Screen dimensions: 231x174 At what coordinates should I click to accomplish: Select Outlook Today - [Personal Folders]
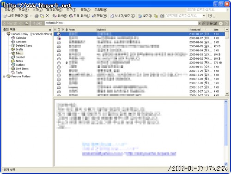[31, 34]
